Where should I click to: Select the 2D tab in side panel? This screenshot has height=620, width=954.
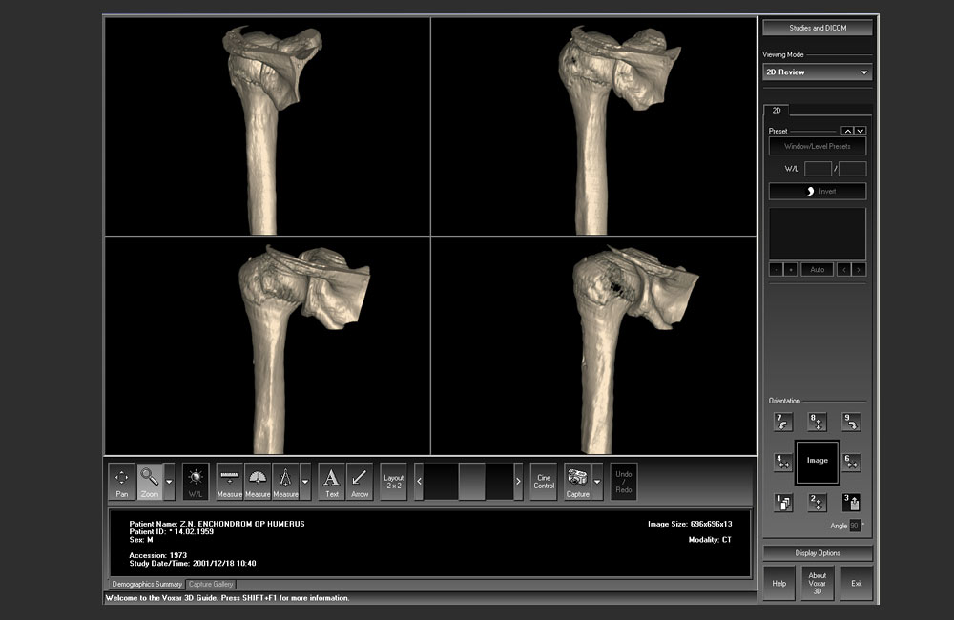click(777, 111)
